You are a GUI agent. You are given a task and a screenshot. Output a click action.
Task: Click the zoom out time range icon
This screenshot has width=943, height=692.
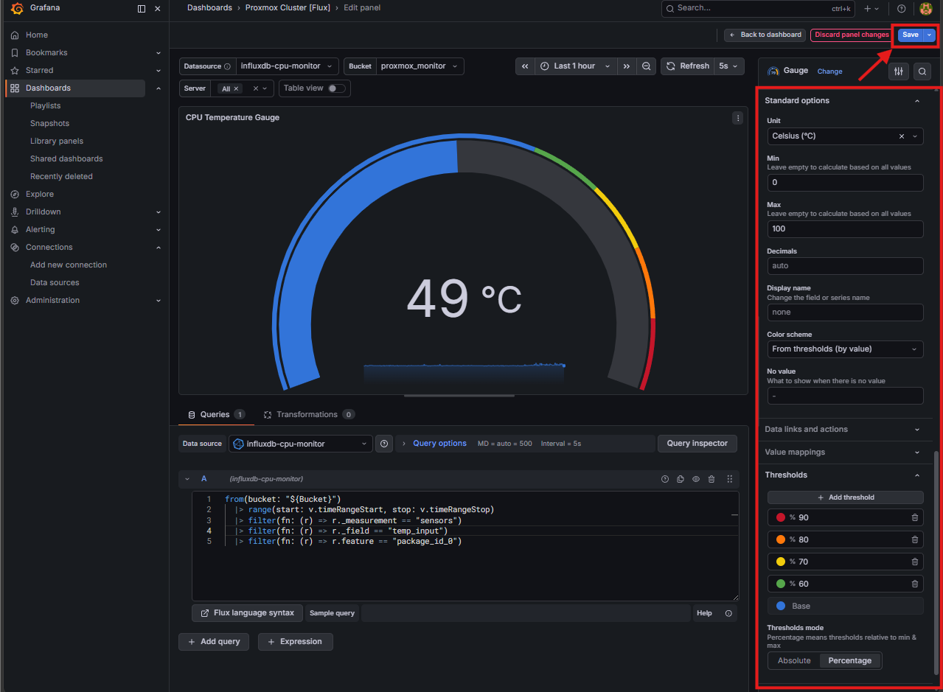[646, 66]
